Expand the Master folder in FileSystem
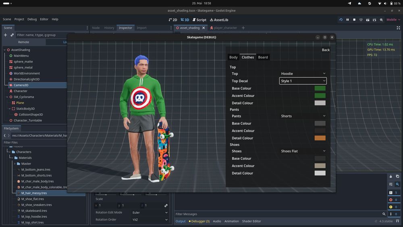 coord(15,164)
